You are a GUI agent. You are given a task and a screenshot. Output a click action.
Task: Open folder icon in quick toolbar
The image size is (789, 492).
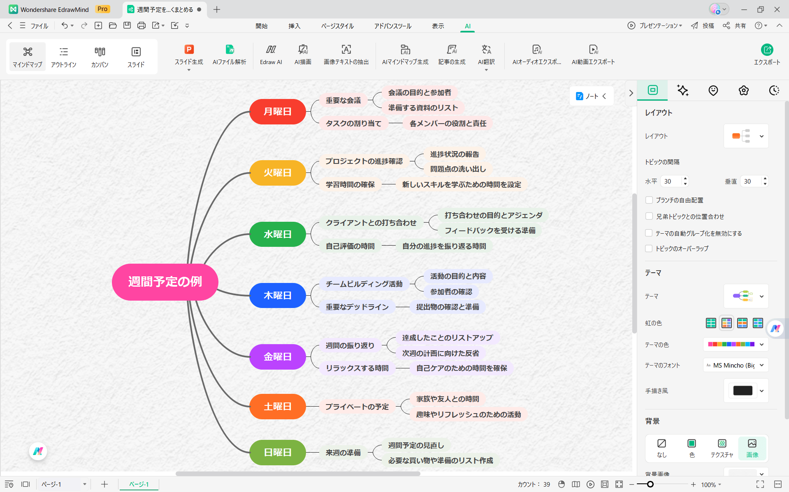click(x=113, y=25)
